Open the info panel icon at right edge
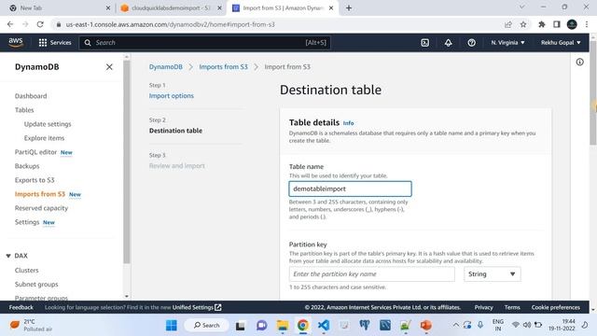 [x=579, y=63]
